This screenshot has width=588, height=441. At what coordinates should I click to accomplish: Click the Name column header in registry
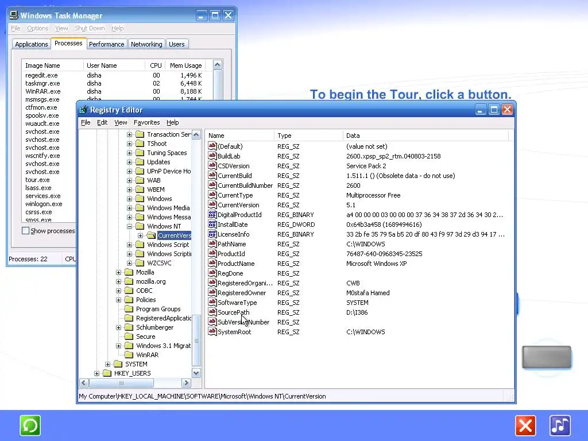tap(239, 136)
